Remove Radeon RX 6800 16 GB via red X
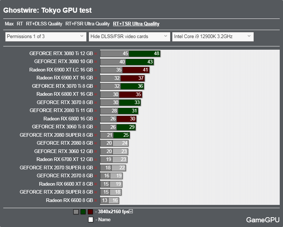The height and width of the screenshot is (227, 283). click(96, 119)
